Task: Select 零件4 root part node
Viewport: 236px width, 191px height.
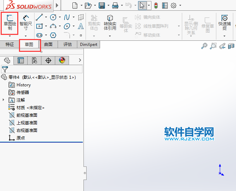Action: click(38, 77)
